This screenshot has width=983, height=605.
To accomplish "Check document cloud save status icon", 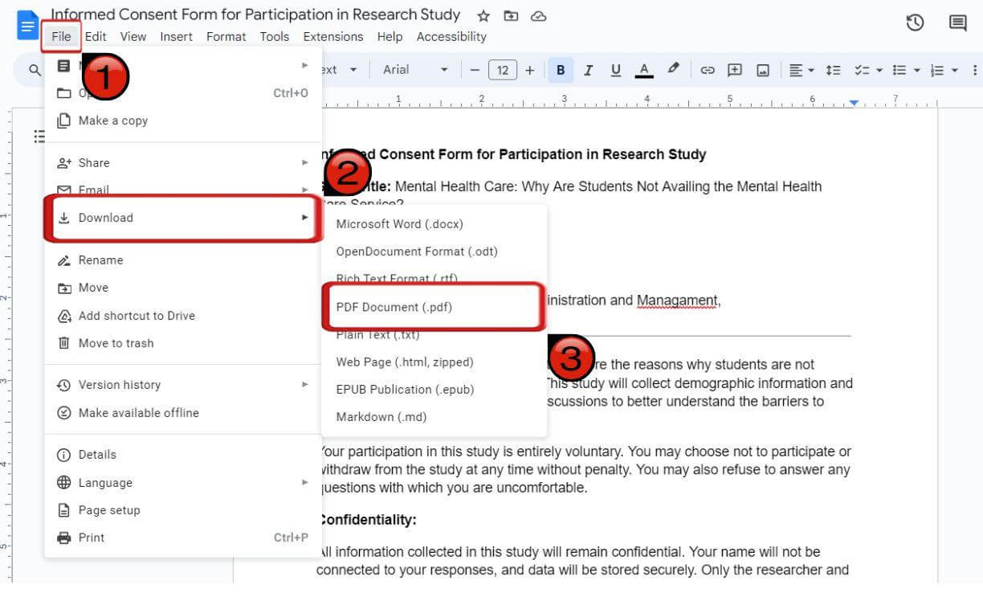I will (x=538, y=15).
